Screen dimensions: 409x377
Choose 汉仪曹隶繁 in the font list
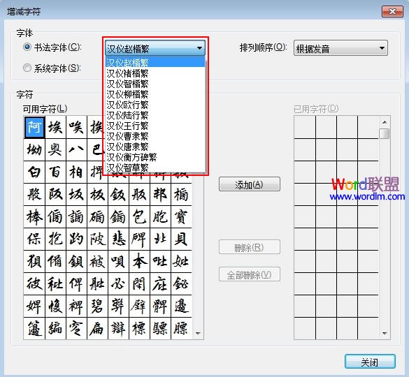(x=155, y=136)
